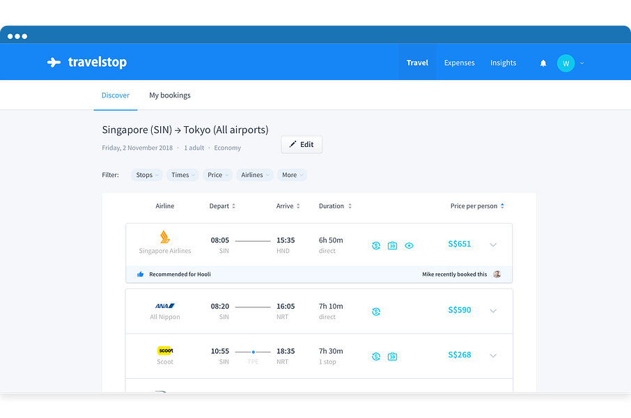This screenshot has height=418, width=631.
Task: Open the Times filter dropdown
Action: pos(182,175)
